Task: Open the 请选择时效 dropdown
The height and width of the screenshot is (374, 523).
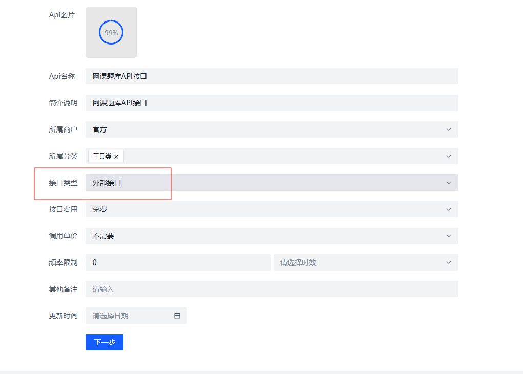Action: [x=366, y=263]
